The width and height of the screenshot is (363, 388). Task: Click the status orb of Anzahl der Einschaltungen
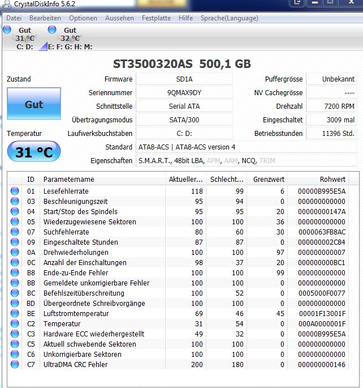pos(15,262)
